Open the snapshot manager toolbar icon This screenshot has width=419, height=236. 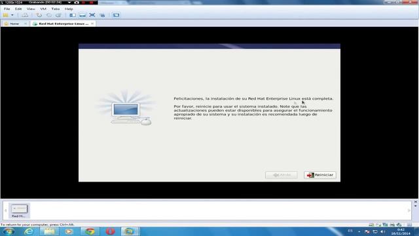[x=58, y=15]
